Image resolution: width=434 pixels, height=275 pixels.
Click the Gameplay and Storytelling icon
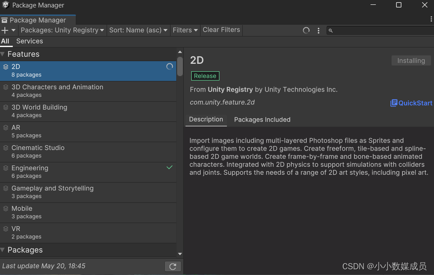pyautogui.click(x=6, y=188)
